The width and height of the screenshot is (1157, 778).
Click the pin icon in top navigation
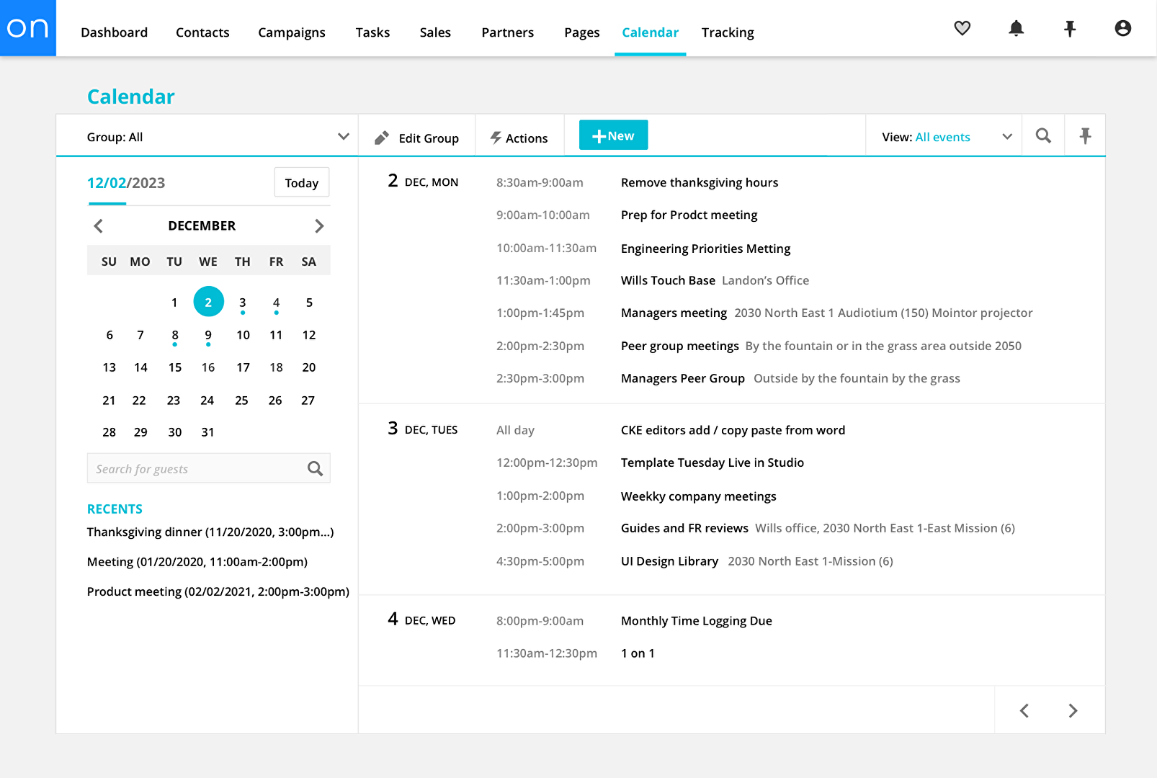point(1070,28)
